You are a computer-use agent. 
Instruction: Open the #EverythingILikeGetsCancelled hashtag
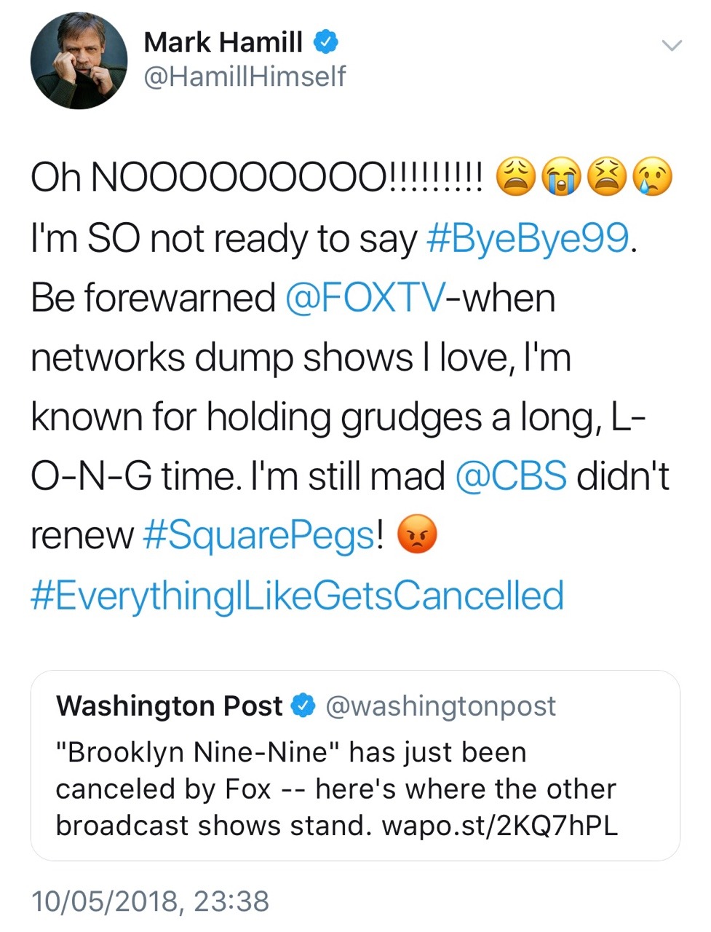pos(297,596)
